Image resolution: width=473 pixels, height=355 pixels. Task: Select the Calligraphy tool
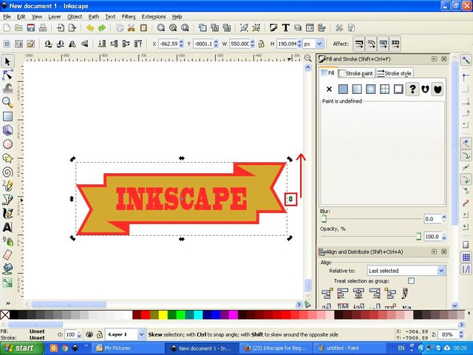tap(7, 213)
